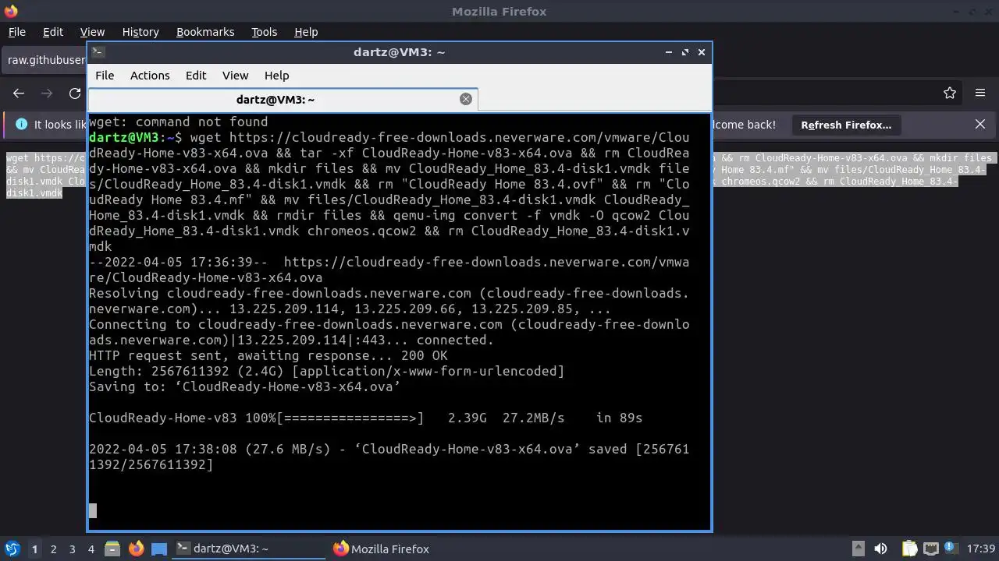Click the 'Connecting to cloudready-free-downloads' line
This screenshot has width=999, height=561.
coord(389,333)
